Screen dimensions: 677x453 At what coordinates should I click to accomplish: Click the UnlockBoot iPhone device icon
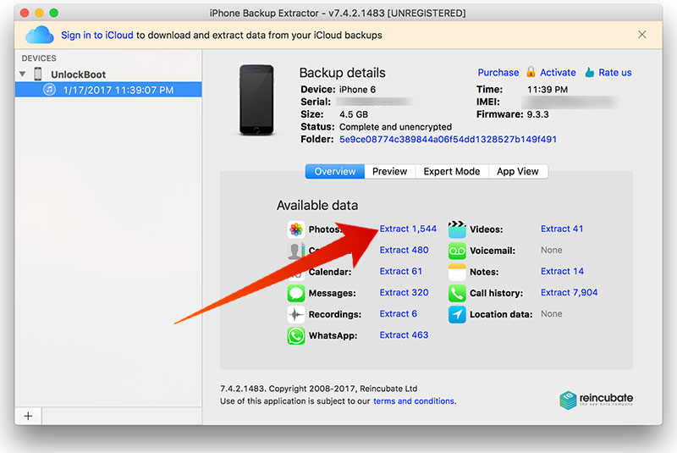[x=38, y=74]
